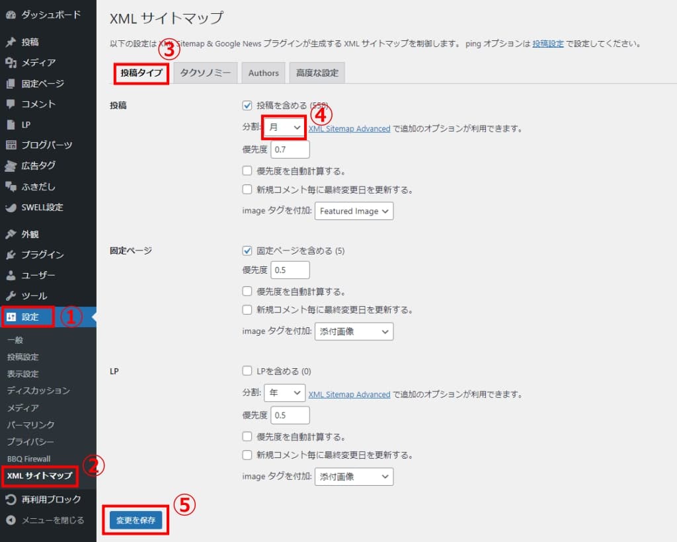Open プライバシー submenu item
This screenshot has width=677, height=542.
(x=30, y=442)
